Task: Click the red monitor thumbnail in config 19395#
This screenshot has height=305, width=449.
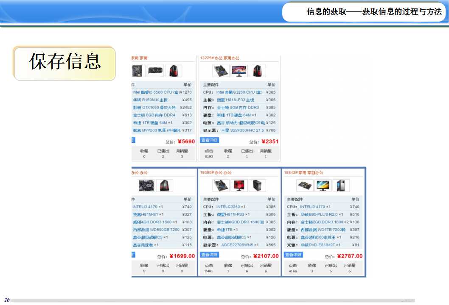Action: click(239, 186)
